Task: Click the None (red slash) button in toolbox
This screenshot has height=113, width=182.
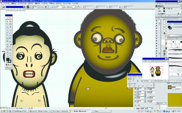Action: tap(11, 65)
